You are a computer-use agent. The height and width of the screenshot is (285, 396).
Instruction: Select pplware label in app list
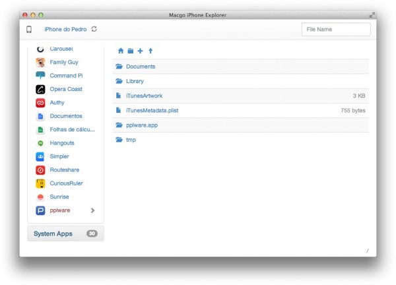coord(60,210)
